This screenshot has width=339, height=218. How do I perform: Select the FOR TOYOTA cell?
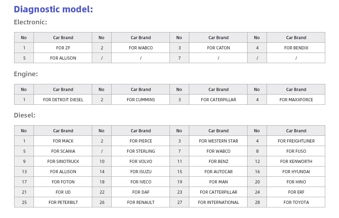coord(296,202)
